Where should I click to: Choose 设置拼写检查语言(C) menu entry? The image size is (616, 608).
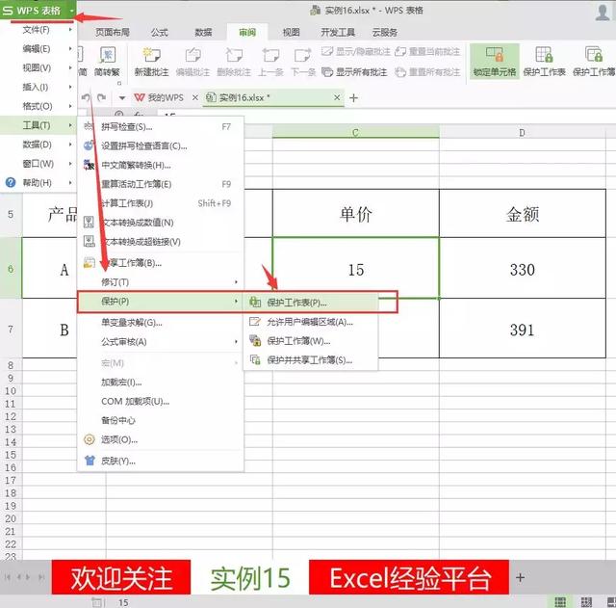pos(161,145)
